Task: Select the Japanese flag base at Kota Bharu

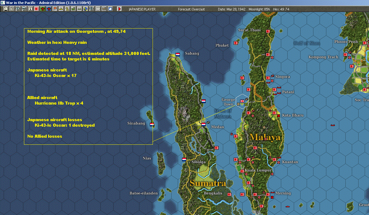Action: coord(274,113)
